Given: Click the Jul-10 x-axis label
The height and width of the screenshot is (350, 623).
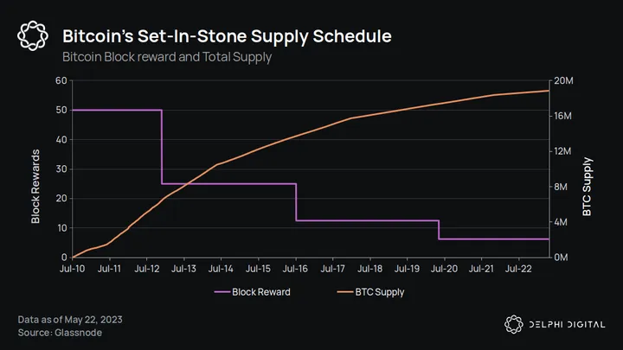Looking at the screenshot, I should click(74, 270).
